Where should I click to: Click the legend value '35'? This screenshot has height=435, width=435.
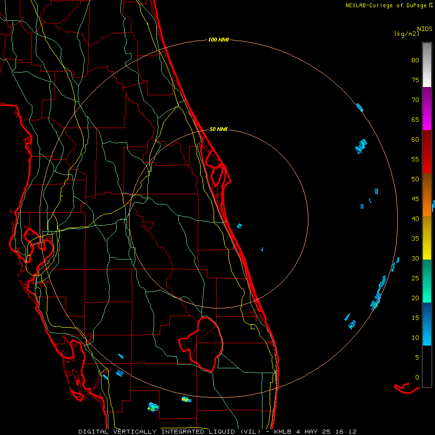point(415,239)
